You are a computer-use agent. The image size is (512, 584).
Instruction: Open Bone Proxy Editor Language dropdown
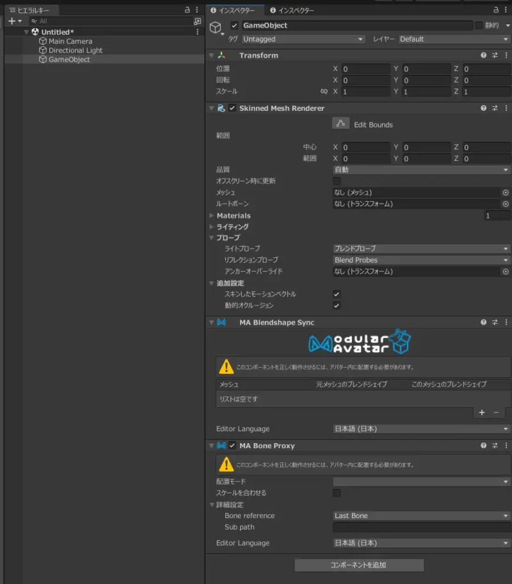(x=422, y=543)
